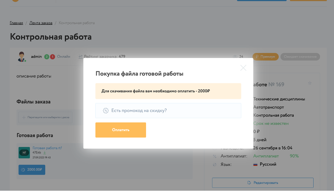The height and width of the screenshot is (191, 334).
Task: Close the purchase dialog with X icon
Action: 243,68
